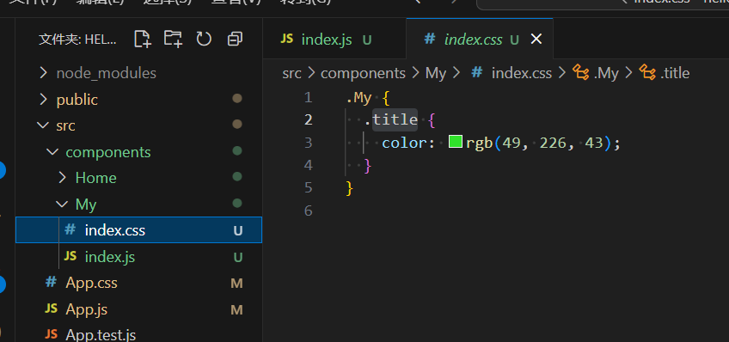Select the index.css editor tab
The height and width of the screenshot is (342, 729).
click(x=480, y=39)
